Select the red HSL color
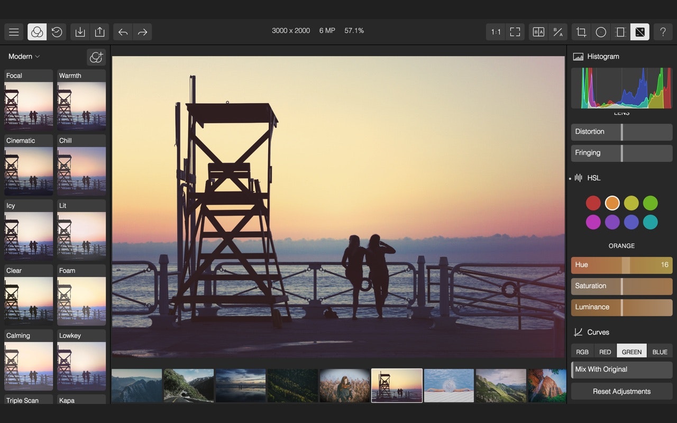Viewport: 677px width, 423px height. [593, 203]
